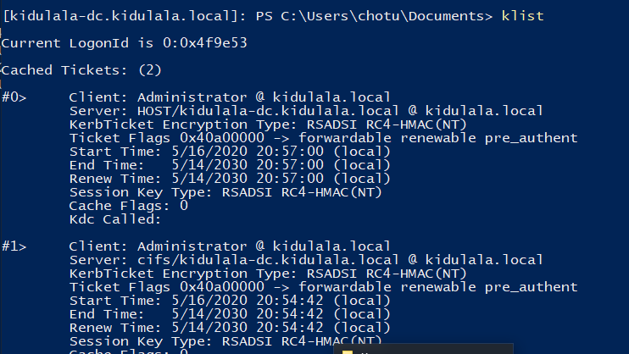Click the #0> ticket index marker
Image resolution: width=629 pixels, height=354 pixels.
click(x=14, y=97)
